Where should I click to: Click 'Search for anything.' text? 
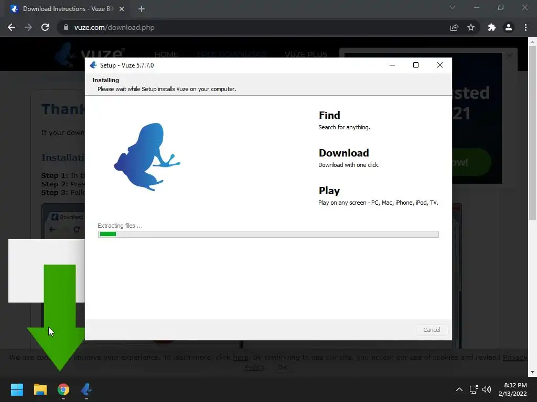point(344,127)
